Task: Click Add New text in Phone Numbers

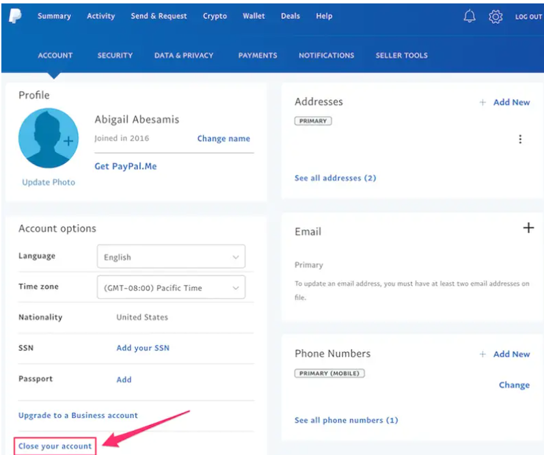Action: pos(511,354)
